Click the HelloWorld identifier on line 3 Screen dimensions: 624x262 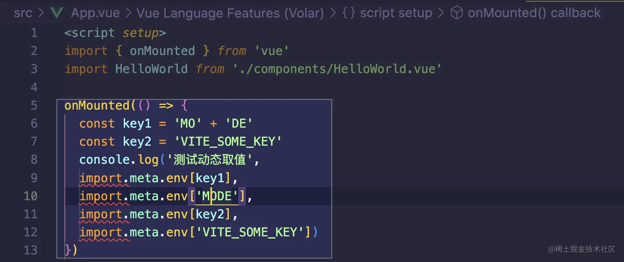click(152, 69)
